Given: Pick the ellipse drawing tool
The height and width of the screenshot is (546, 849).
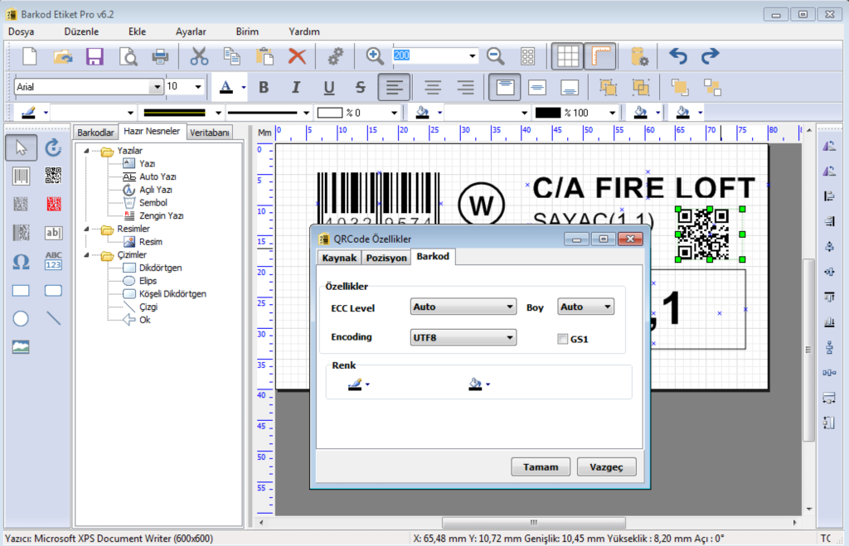Looking at the screenshot, I should (21, 317).
